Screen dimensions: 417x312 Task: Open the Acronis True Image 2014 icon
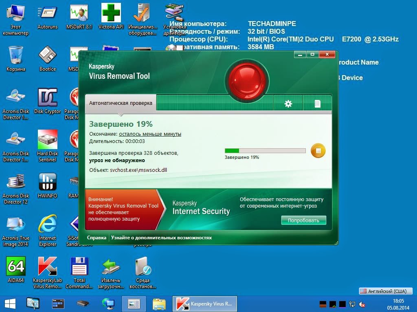[16, 231]
